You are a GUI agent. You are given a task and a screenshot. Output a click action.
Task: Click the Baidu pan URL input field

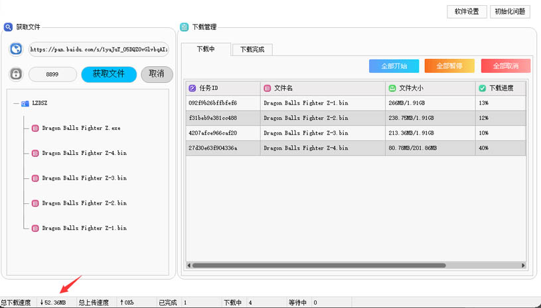tap(98, 50)
